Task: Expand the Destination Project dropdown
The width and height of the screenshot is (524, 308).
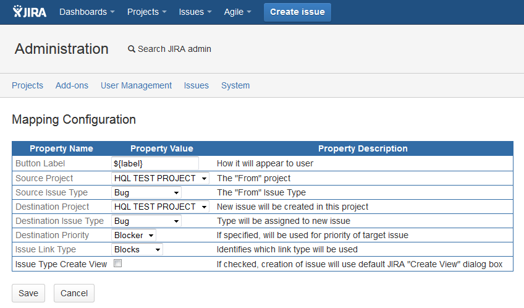Action: coord(160,207)
